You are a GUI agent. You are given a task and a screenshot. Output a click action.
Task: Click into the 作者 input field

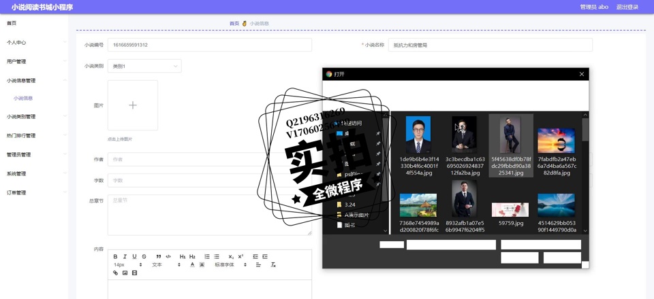point(184,160)
